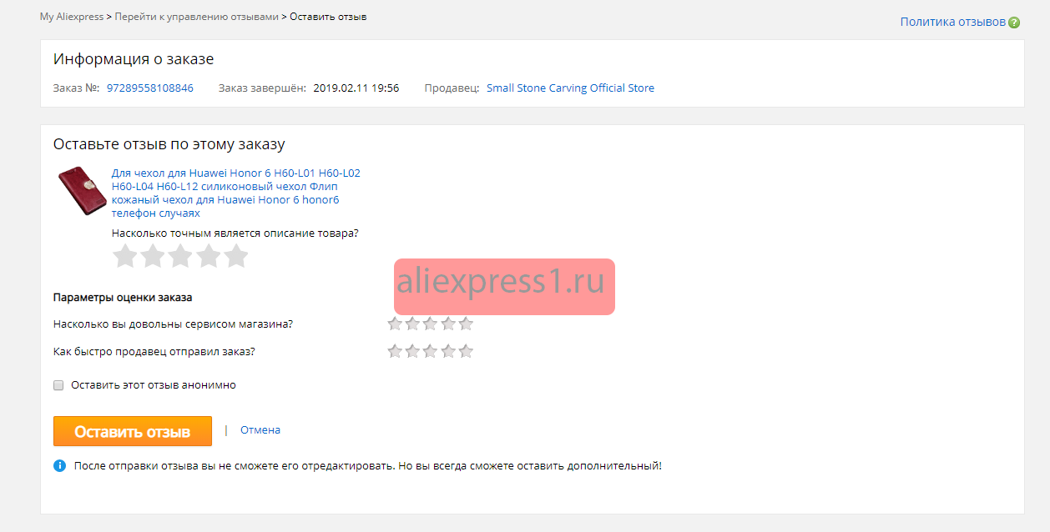The image size is (1050, 532).
Task: Rate product description with first large star
Action: [125, 256]
